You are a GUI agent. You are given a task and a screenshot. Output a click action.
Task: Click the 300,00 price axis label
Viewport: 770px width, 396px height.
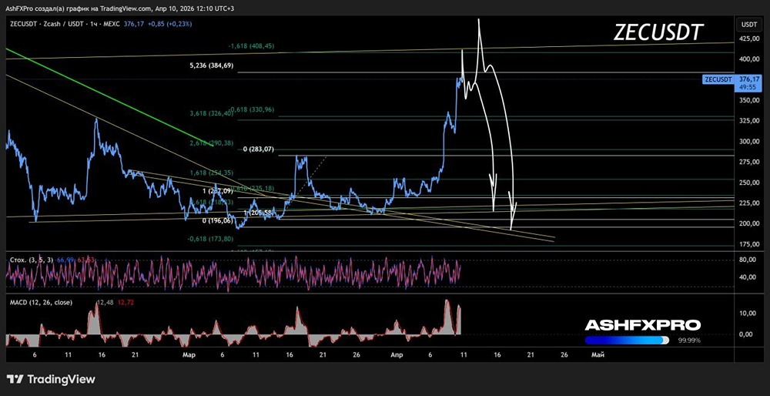[x=748, y=142]
